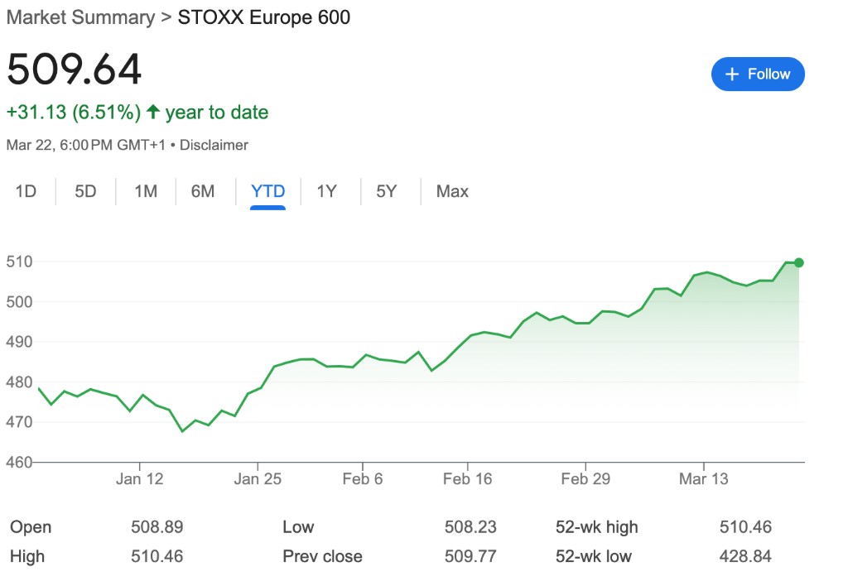Open the Market Summary breadcrumb link
Viewport: 848px width, 581px height.
80,17
